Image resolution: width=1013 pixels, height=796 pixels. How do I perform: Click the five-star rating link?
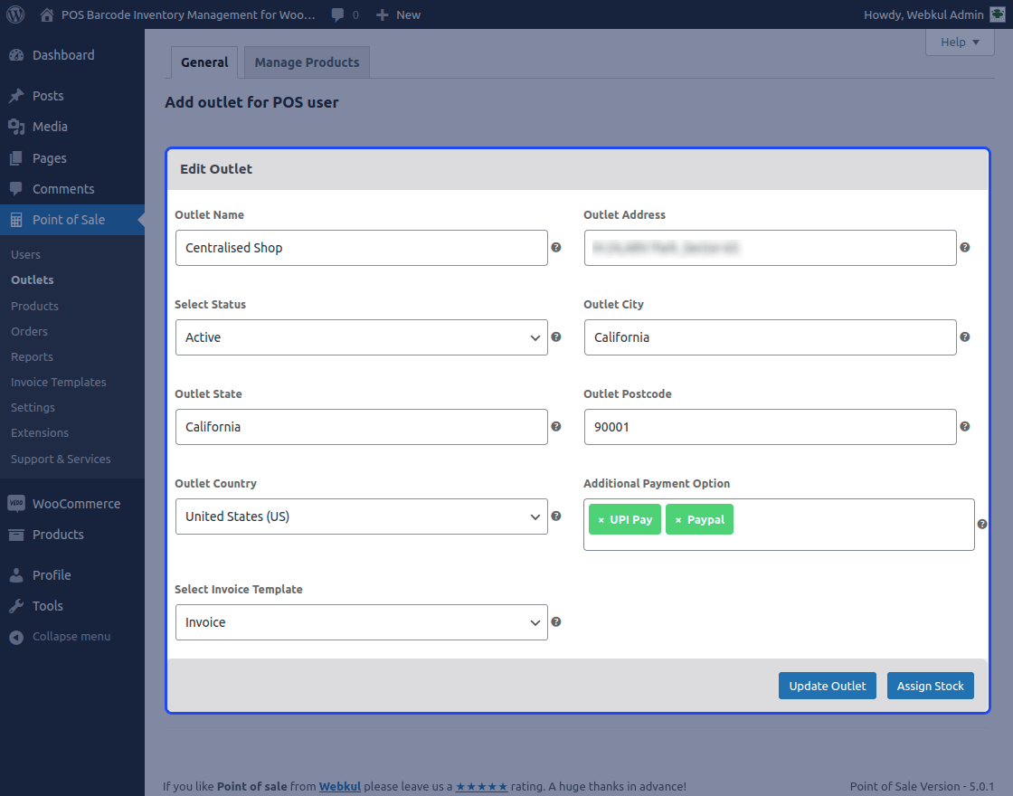[481, 786]
